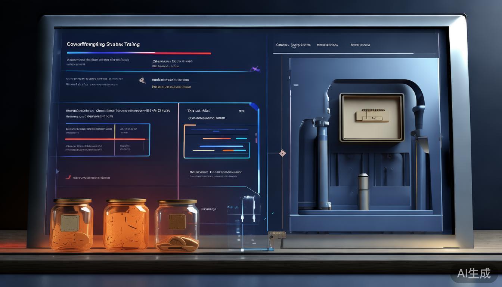Click the red checkmark icon at lower left
The height and width of the screenshot is (287, 502).
pos(68,177)
